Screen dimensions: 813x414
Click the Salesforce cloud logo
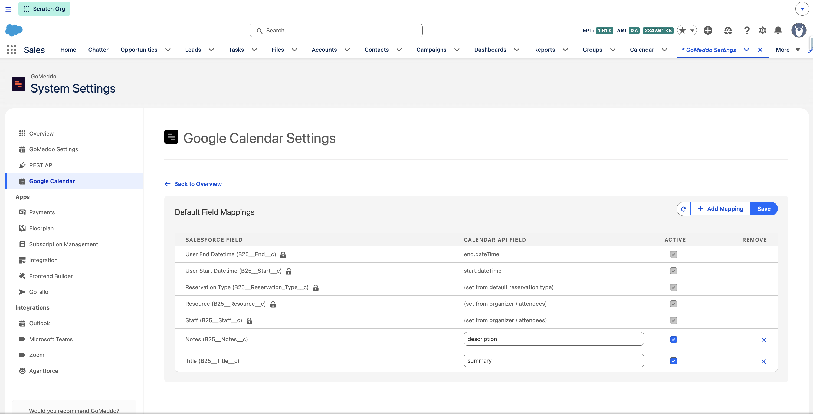tap(14, 30)
